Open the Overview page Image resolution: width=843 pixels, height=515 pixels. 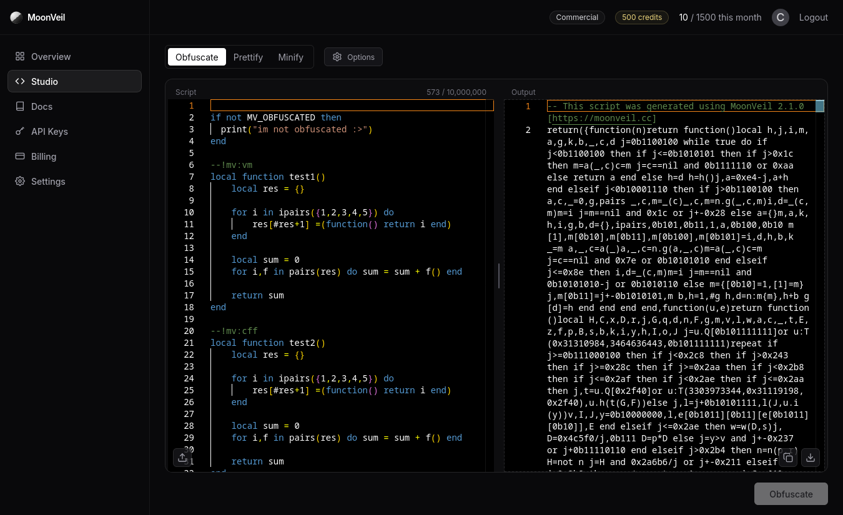point(74,56)
